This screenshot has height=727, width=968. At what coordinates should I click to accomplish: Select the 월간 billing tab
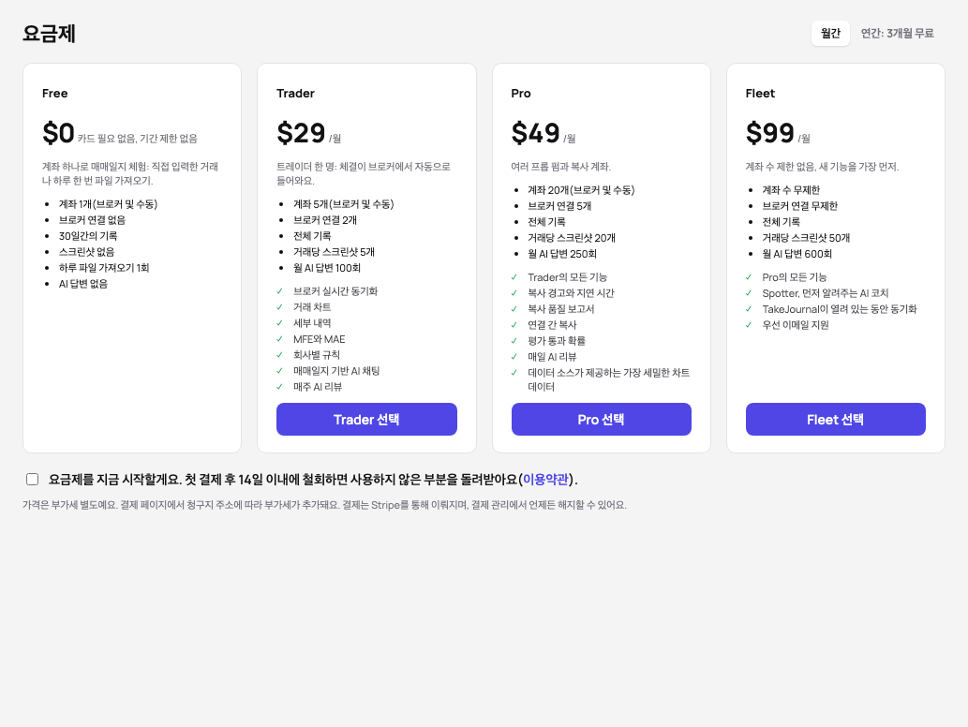(x=830, y=34)
